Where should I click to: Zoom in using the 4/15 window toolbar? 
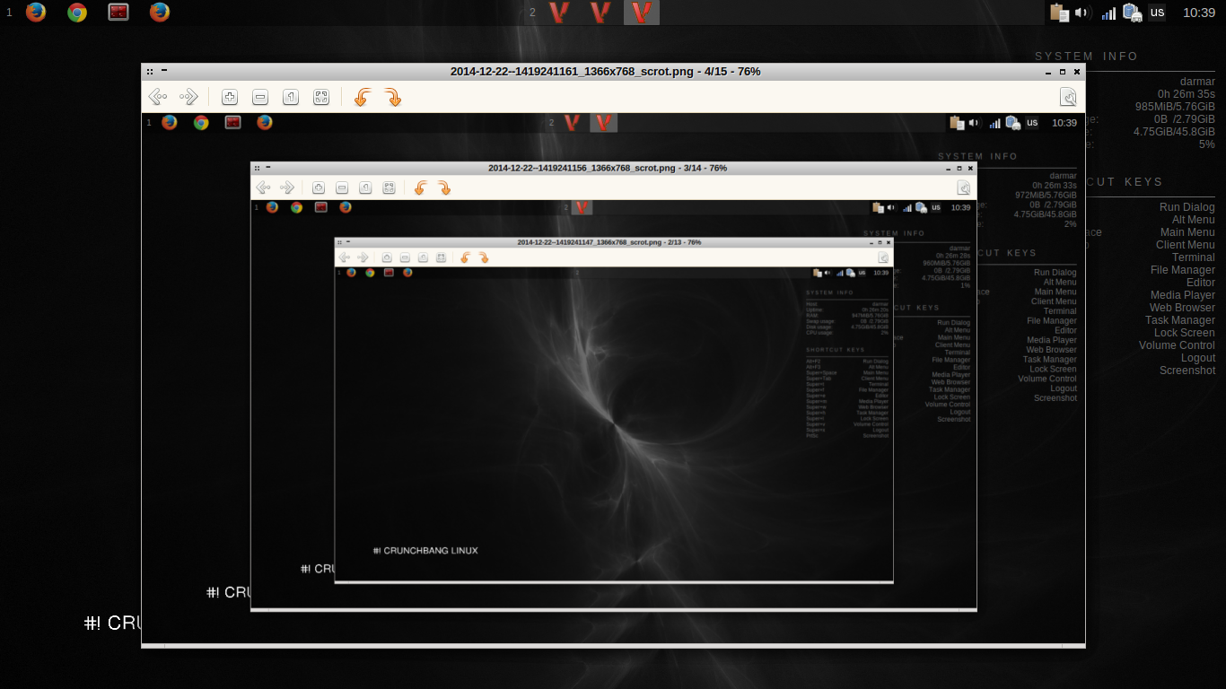coord(230,97)
